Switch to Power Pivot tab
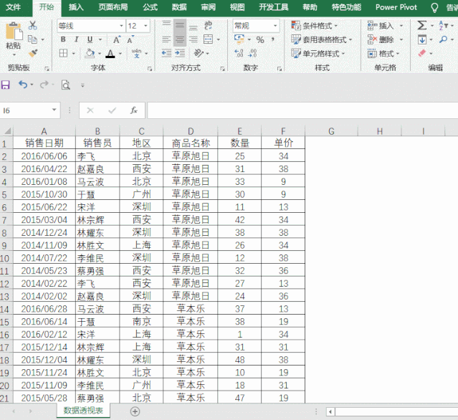 tap(396, 7)
